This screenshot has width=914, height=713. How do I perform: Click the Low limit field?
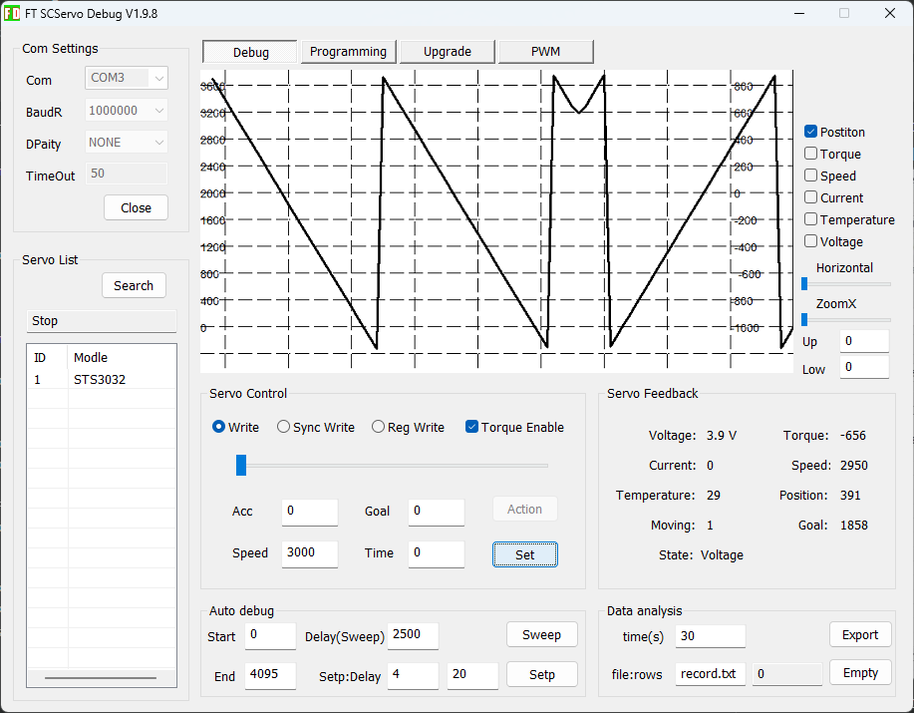(864, 367)
